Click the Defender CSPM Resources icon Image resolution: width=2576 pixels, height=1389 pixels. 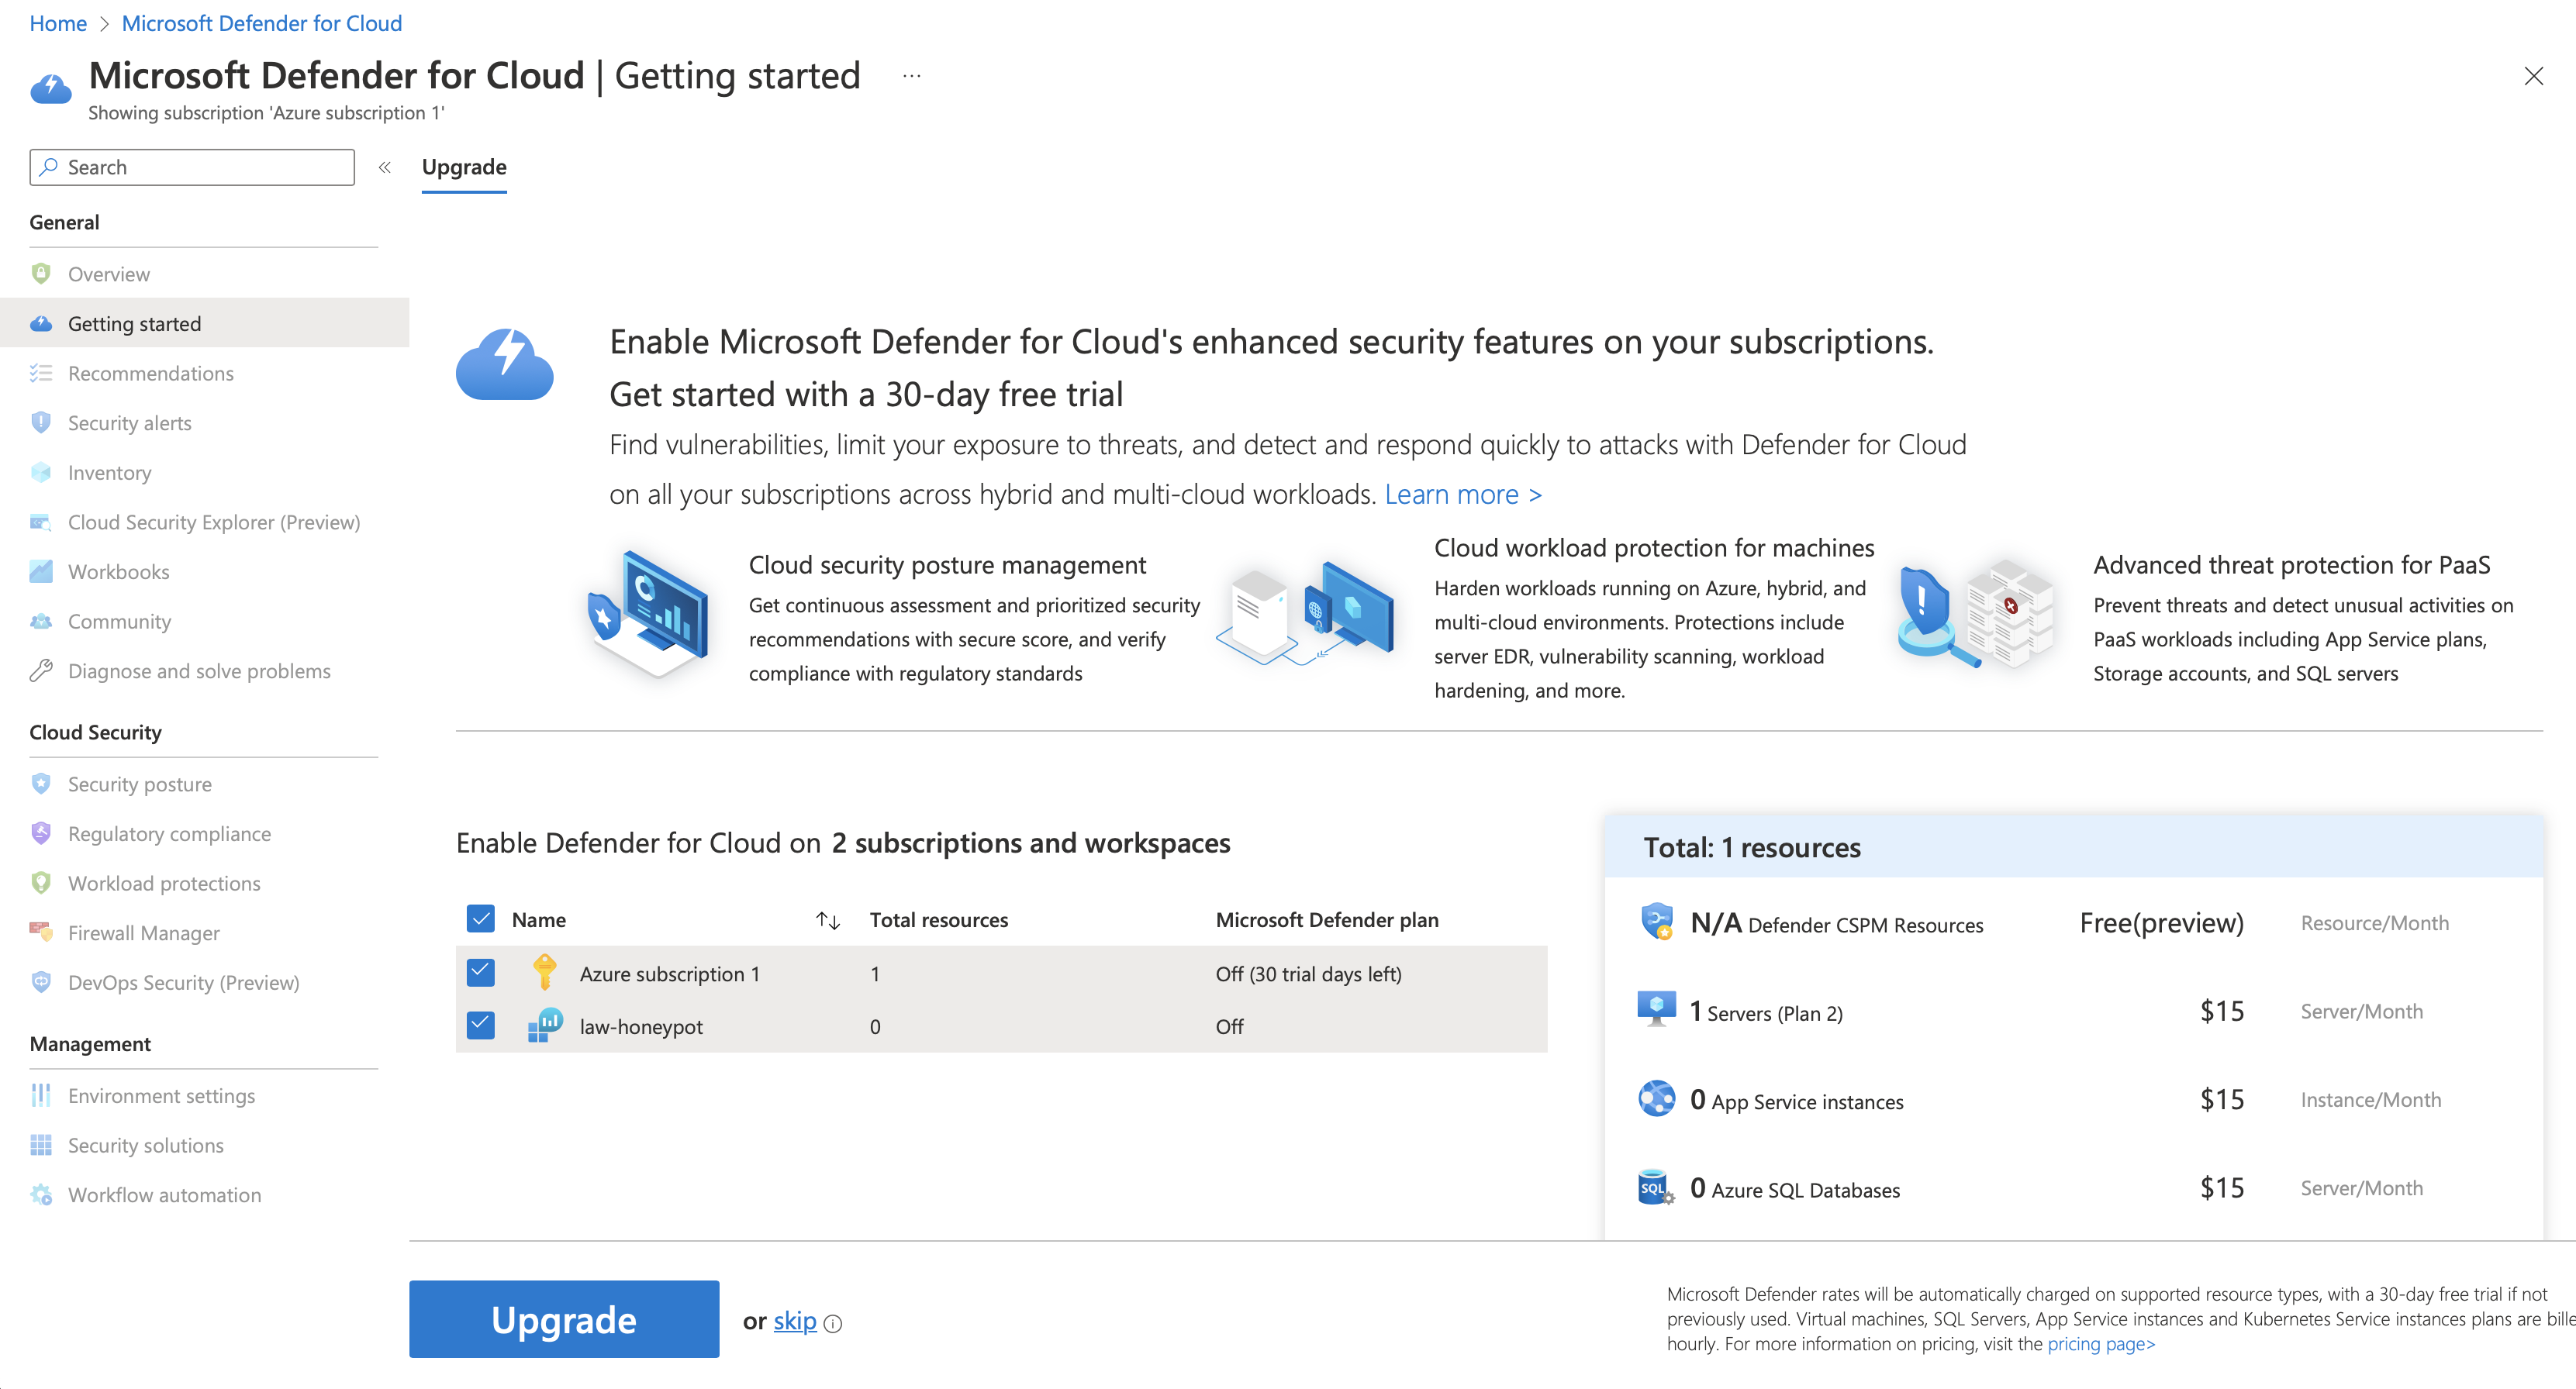coord(1657,922)
